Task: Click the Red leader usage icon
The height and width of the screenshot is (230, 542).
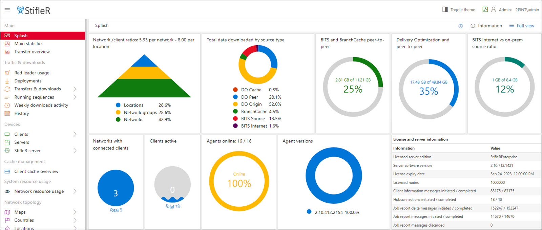Action: click(7, 73)
